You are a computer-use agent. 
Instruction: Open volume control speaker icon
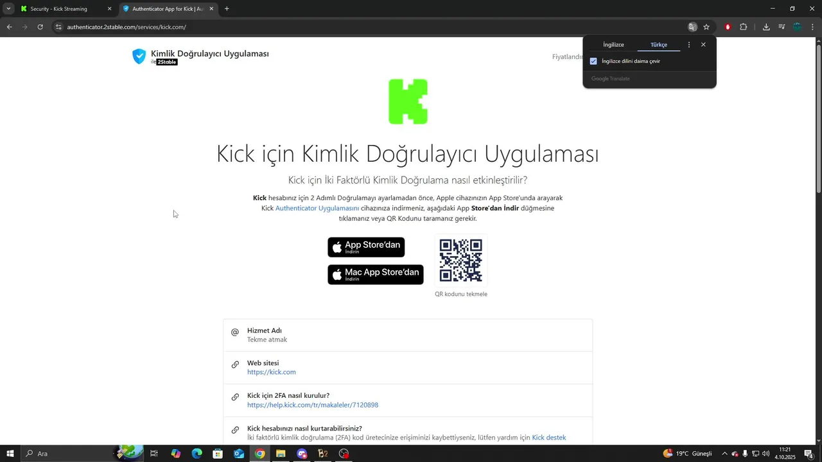coord(766,454)
